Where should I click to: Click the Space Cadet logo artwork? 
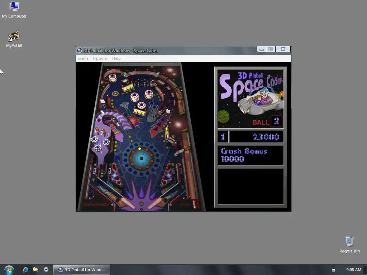(x=251, y=99)
